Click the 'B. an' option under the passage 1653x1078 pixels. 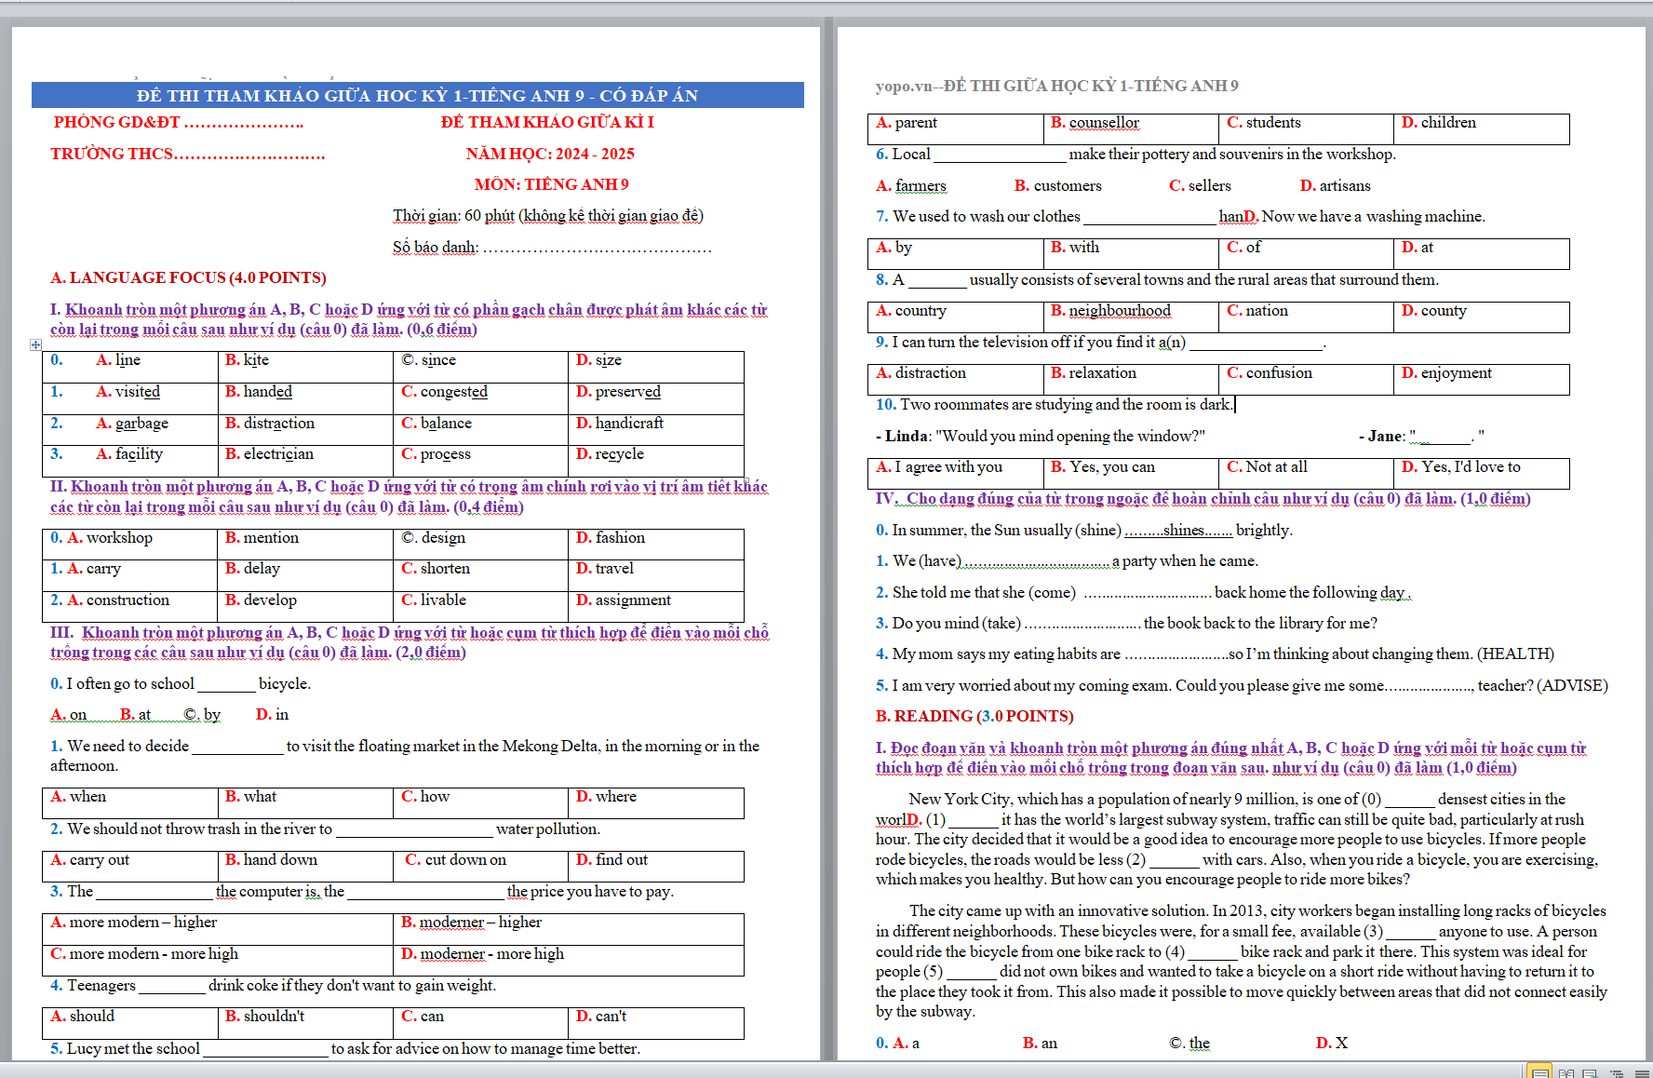[x=1040, y=1043]
